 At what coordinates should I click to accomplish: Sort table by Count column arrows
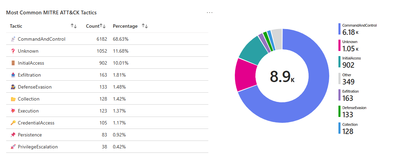coord(103,26)
